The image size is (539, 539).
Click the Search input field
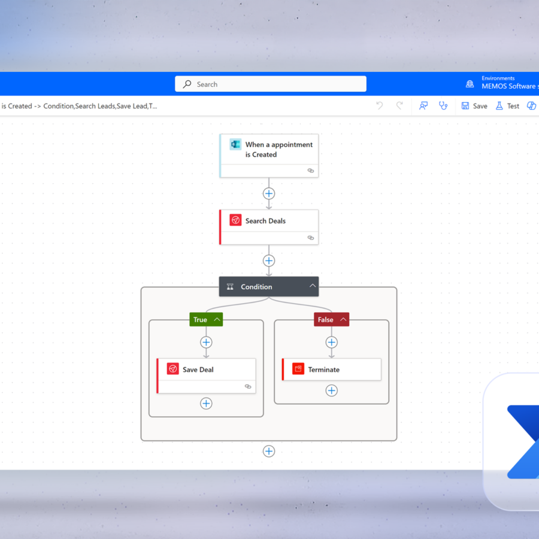pos(271,84)
